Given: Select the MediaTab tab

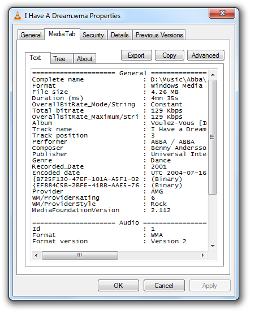Looking at the screenshot, I should pyautogui.click(x=62, y=34).
